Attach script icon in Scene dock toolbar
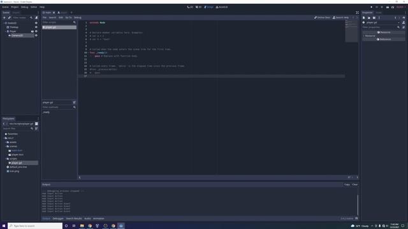 click(36, 18)
